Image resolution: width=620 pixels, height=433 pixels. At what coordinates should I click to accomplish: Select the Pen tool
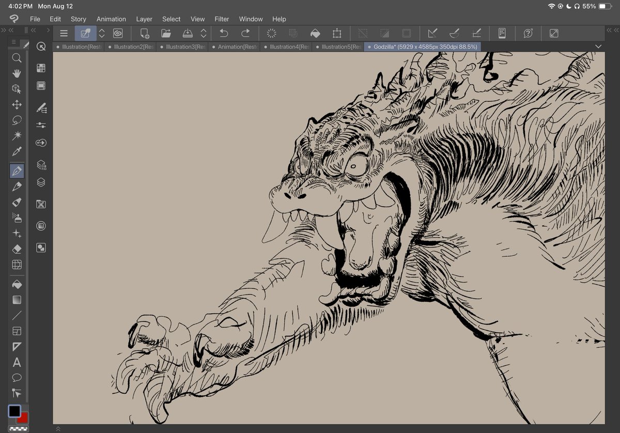(17, 171)
